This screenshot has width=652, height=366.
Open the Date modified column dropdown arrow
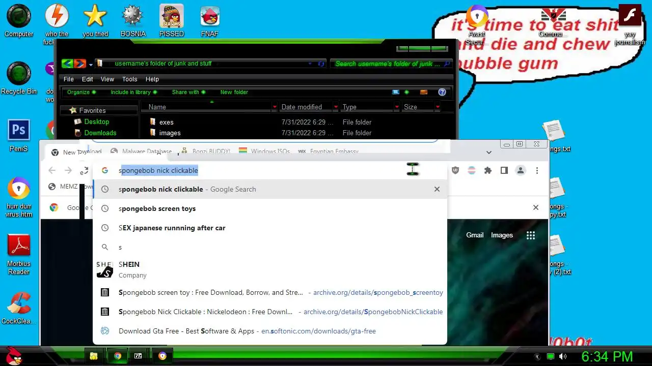[x=336, y=107]
